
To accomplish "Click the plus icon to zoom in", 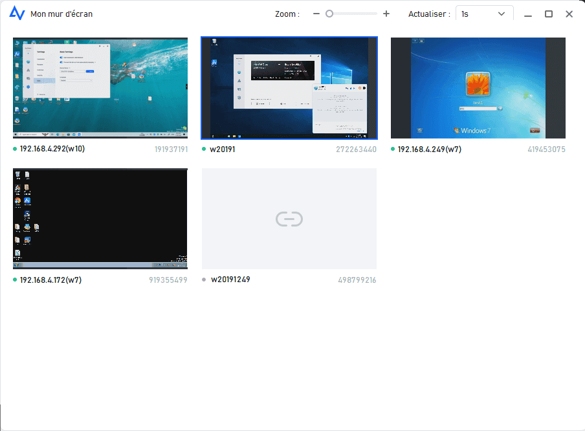I will (386, 14).
